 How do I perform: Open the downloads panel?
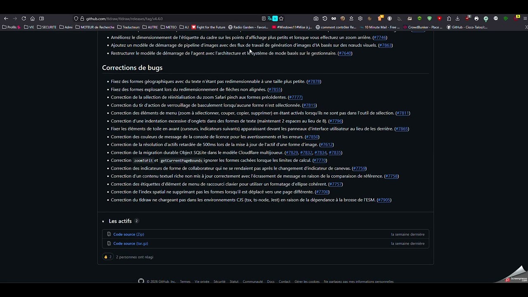(457, 19)
